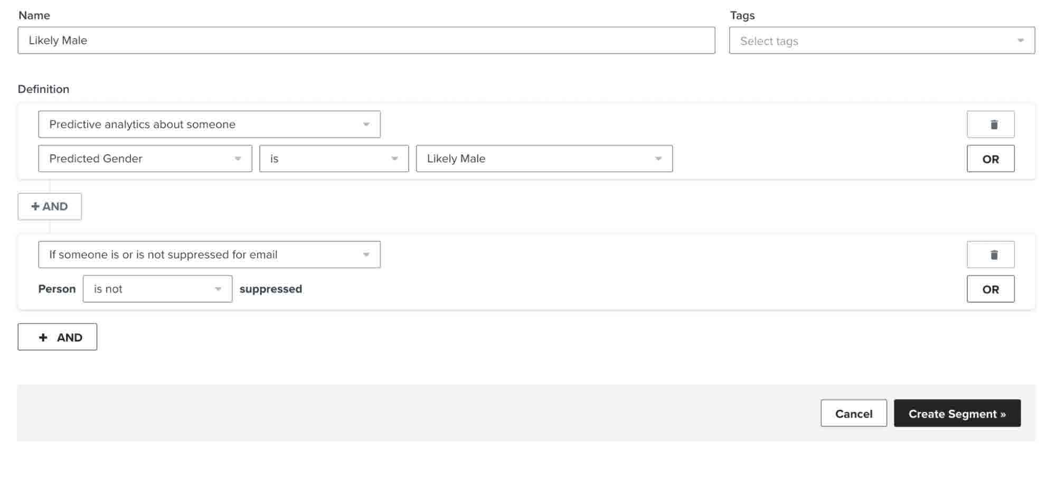This screenshot has height=487, width=1056.
Task: Remove the email suppression condition with trash icon
Action: coord(990,255)
